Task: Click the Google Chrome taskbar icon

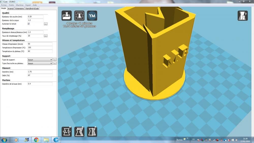Action: coord(36,140)
